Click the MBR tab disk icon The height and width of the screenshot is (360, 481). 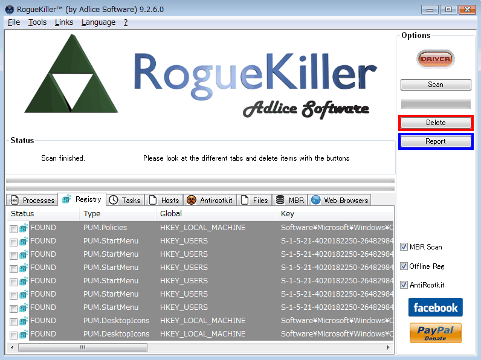280,200
